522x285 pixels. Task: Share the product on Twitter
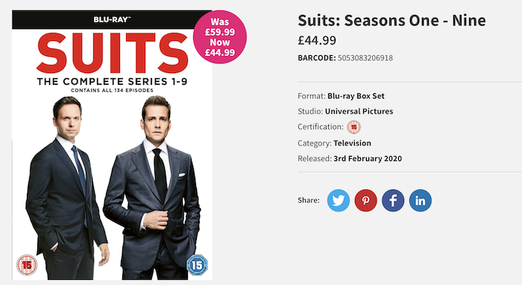(339, 201)
